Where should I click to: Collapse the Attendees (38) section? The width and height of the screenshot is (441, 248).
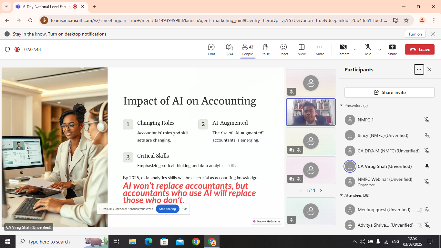[342, 195]
